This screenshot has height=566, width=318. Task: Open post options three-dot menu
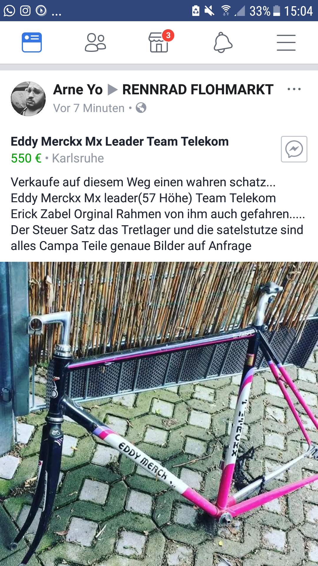click(x=294, y=89)
